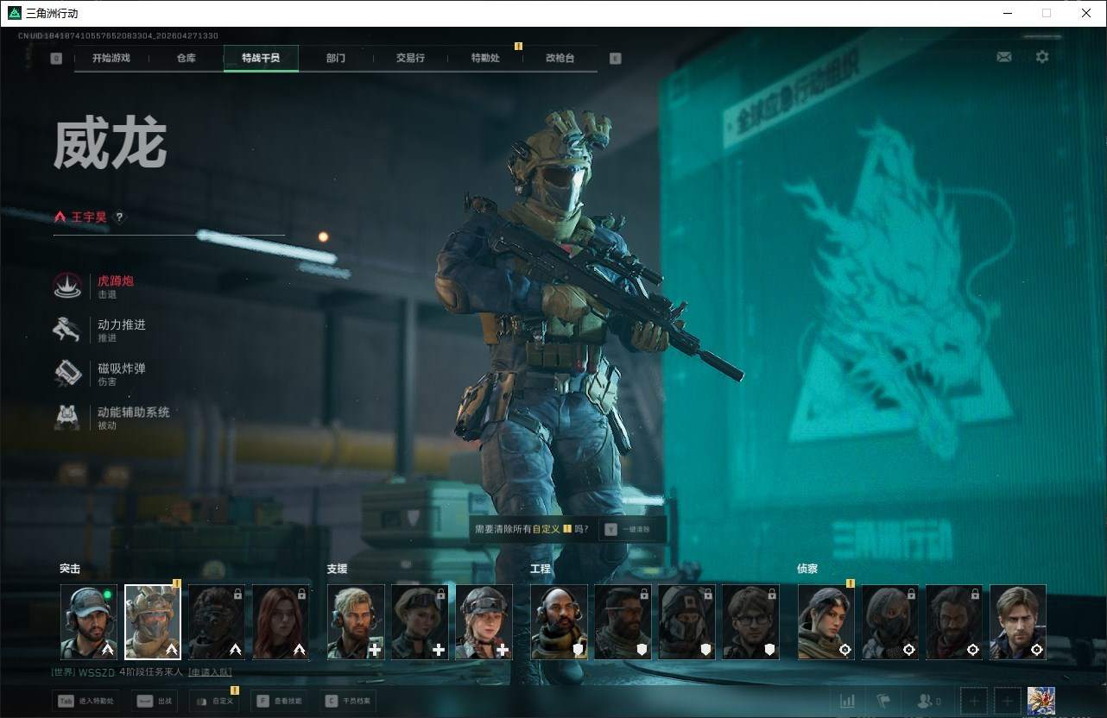Open the friends list icon showing 0
This screenshot has width=1107, height=718.
point(929,701)
